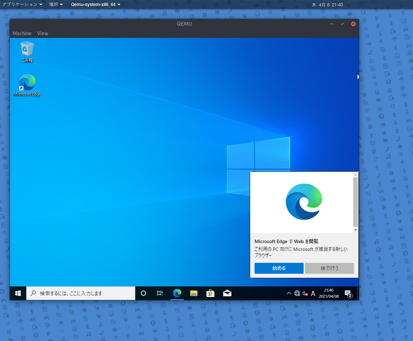Open the 場所 menu in top panel

(56, 5)
